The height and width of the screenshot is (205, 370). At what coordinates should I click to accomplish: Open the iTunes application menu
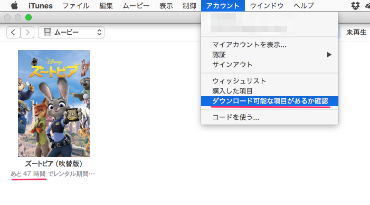[40, 6]
